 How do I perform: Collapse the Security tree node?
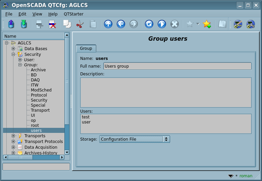pyautogui.click(x=13, y=55)
